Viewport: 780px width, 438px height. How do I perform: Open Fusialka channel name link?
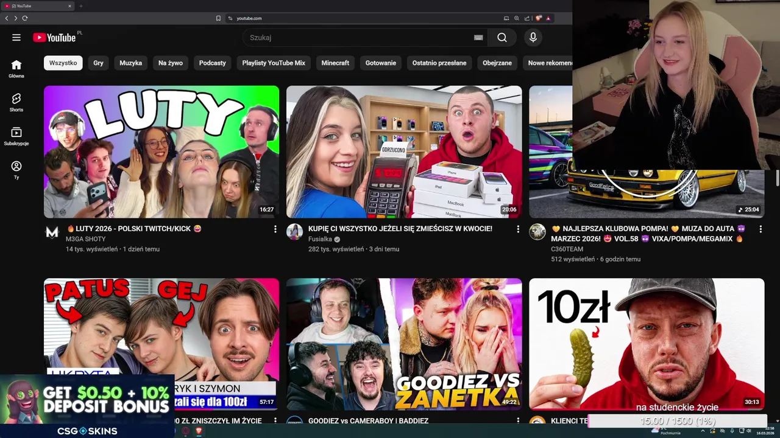[x=320, y=239]
